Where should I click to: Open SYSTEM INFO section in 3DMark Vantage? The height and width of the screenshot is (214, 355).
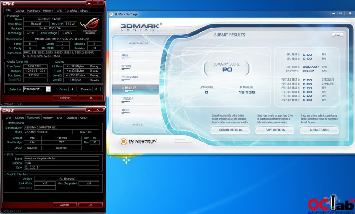point(130,77)
